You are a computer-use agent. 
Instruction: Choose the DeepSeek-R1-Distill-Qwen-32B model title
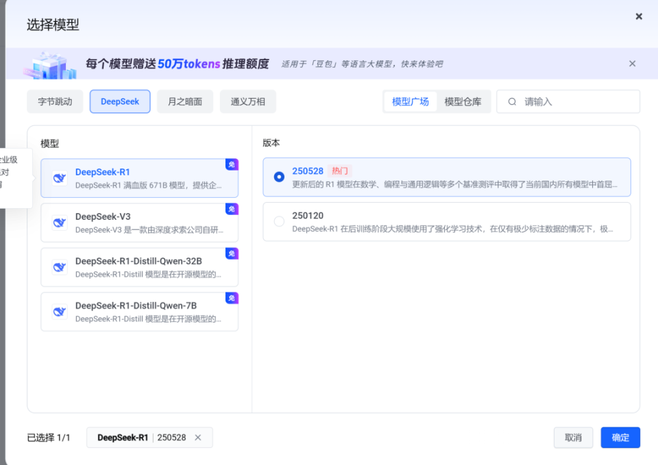[138, 261]
